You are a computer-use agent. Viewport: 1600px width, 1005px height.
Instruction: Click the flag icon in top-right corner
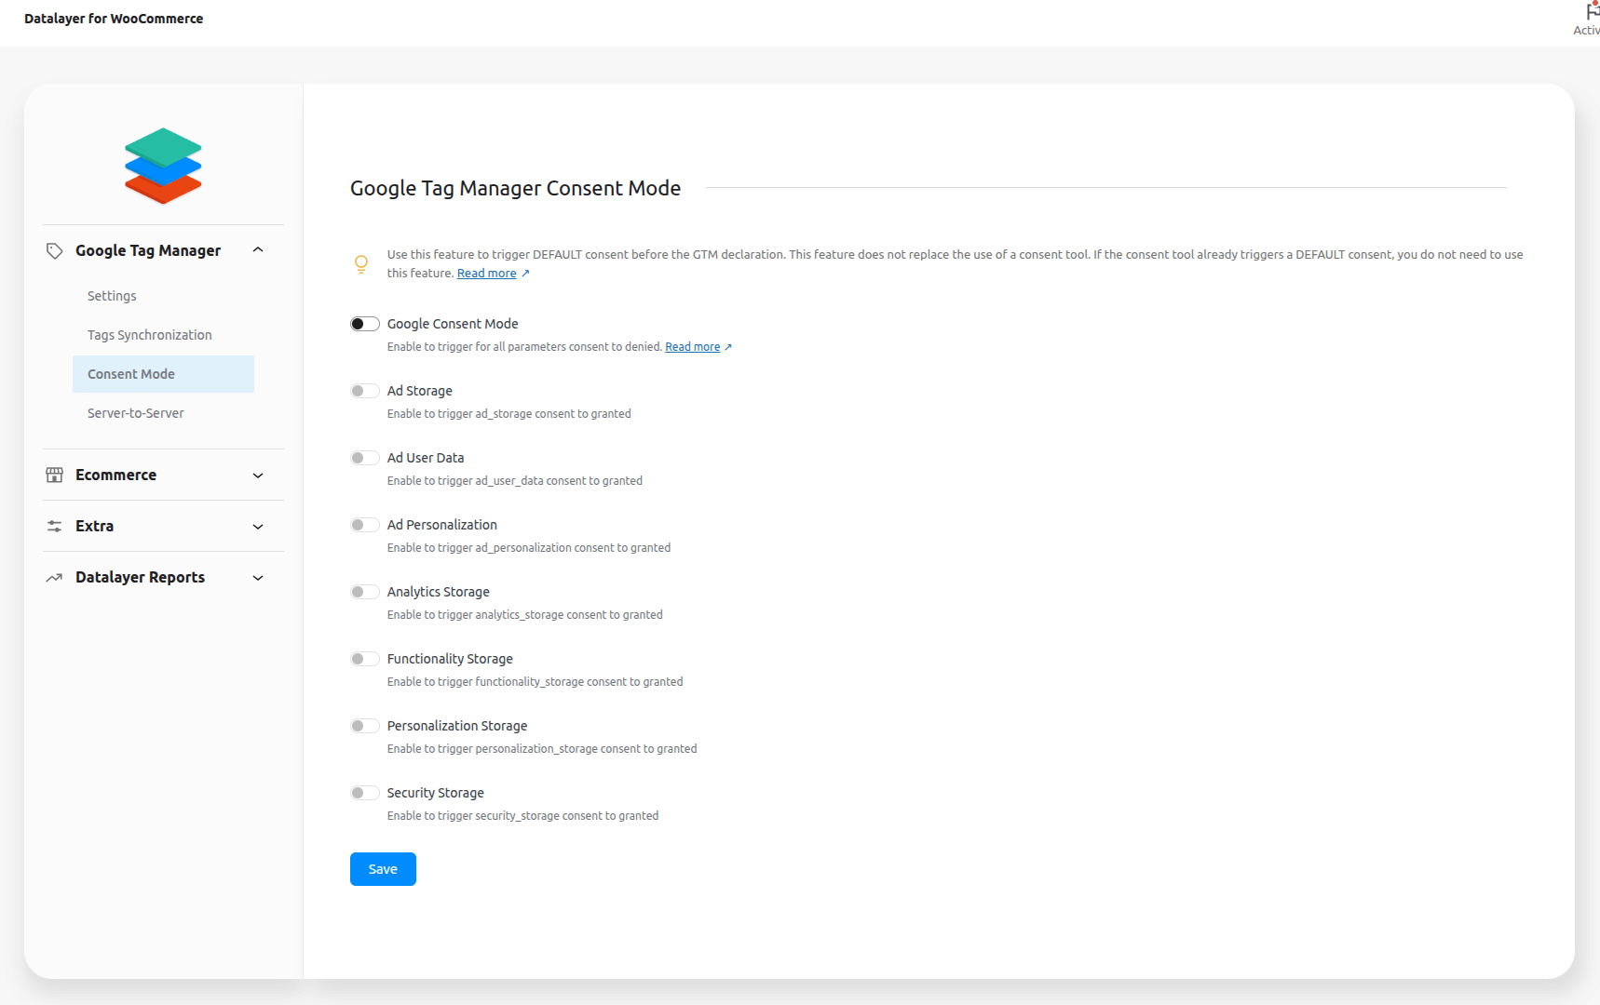pos(1592,12)
